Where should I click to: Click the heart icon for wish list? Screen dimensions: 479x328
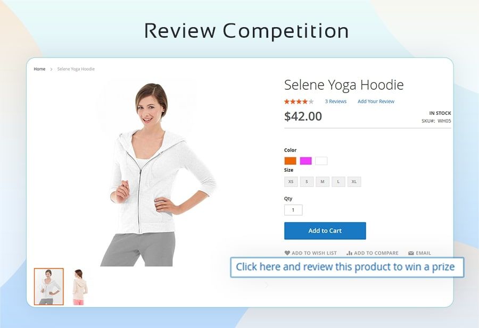point(287,253)
